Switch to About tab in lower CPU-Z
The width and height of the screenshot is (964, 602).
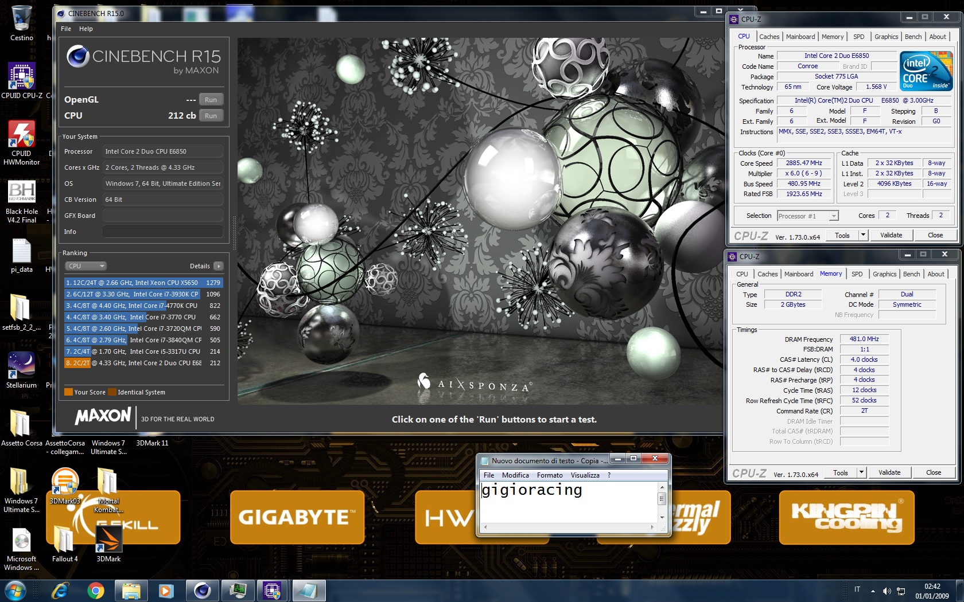coord(936,274)
